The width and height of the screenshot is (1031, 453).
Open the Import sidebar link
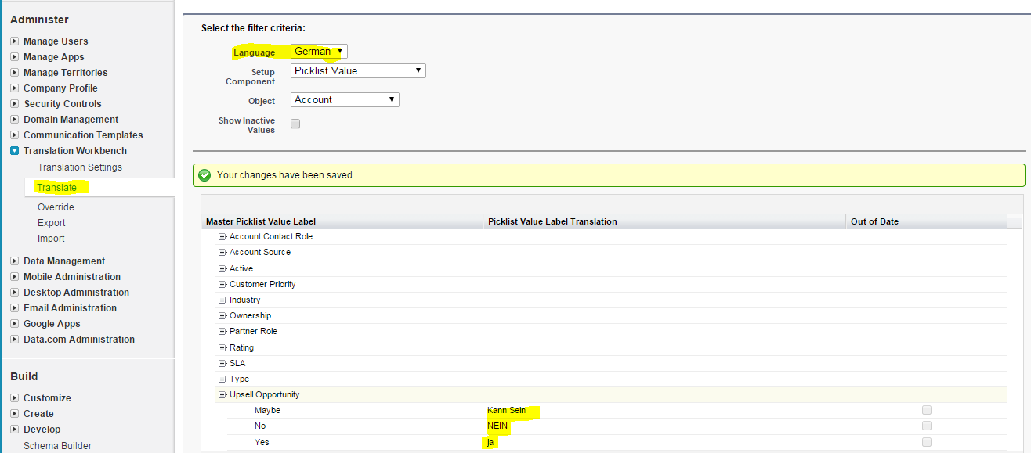coord(51,239)
